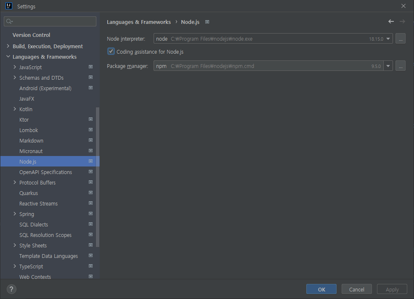Open the Ktor settings page
Viewport: 414px width, 299px height.
coord(24,120)
